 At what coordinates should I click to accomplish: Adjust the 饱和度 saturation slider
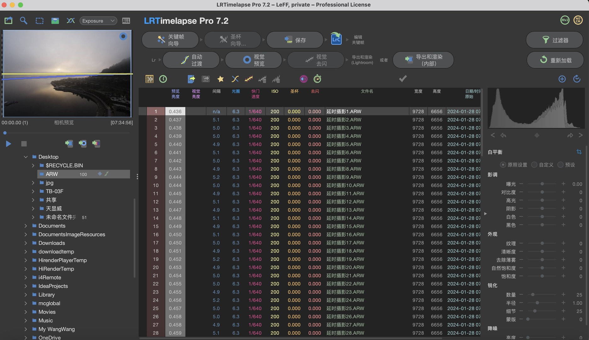542,276
